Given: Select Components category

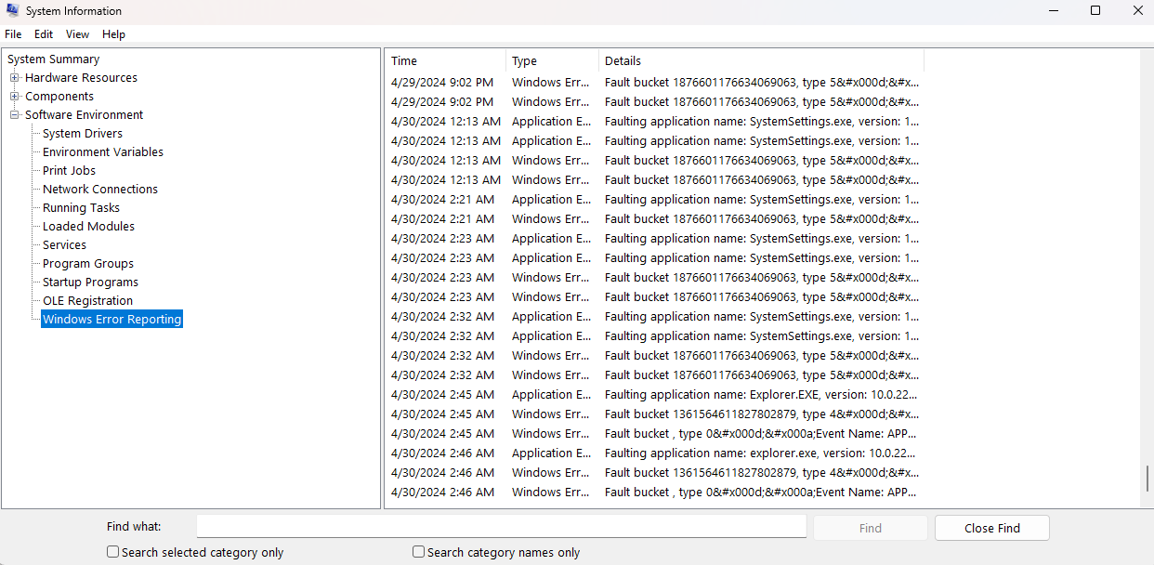Looking at the screenshot, I should 59,97.
